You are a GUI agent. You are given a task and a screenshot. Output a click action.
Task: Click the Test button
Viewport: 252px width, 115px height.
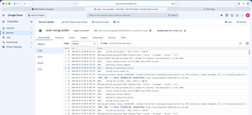pos(116,22)
